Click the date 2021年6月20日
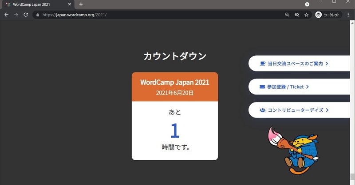The image size is (355, 185). click(175, 93)
